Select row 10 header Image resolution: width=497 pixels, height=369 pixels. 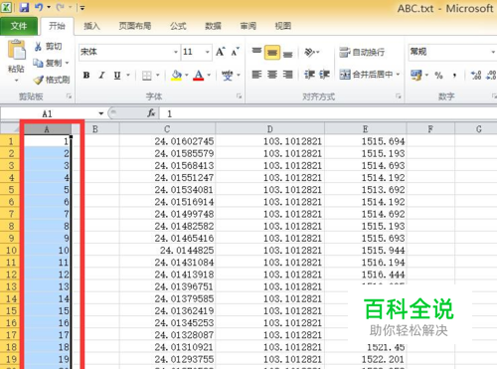11,251
